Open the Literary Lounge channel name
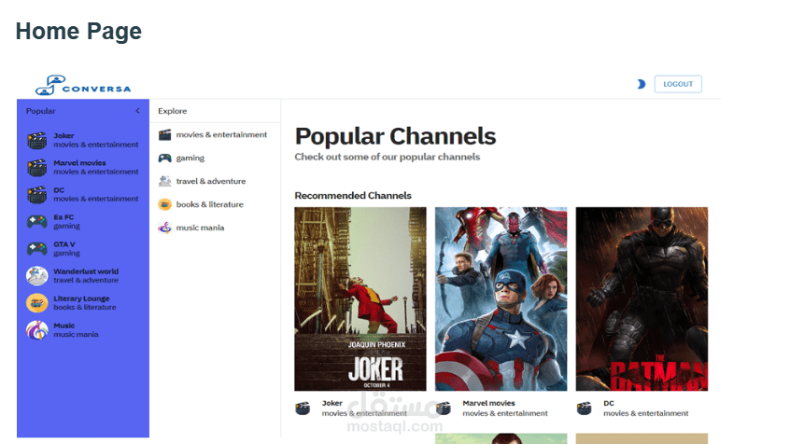 point(81,299)
